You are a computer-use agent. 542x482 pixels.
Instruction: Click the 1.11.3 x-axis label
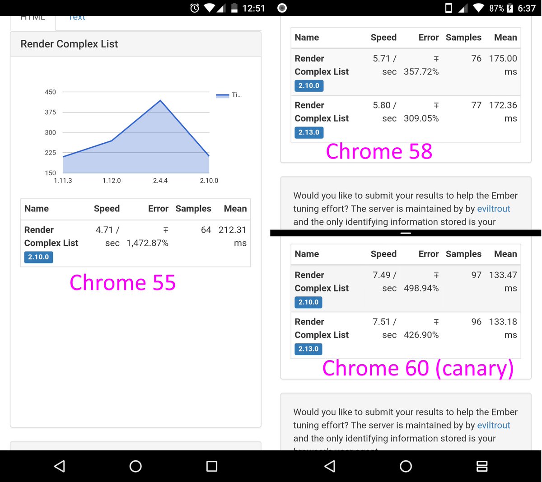click(63, 181)
